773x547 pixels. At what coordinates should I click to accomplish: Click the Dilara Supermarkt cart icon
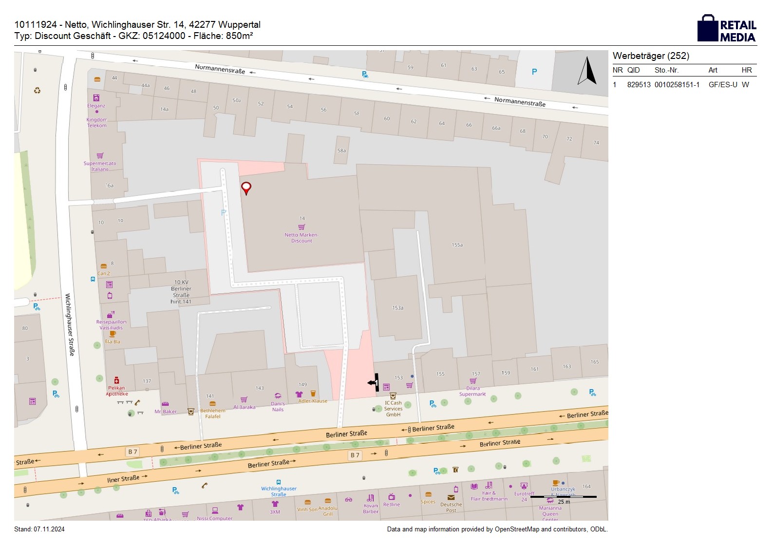coord(472,381)
